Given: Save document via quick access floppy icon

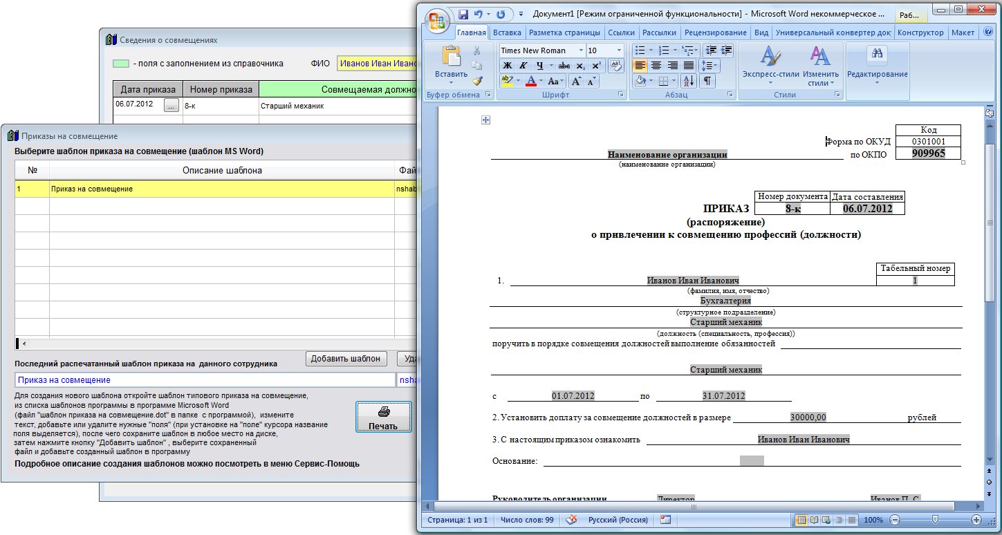Looking at the screenshot, I should click(x=463, y=14).
